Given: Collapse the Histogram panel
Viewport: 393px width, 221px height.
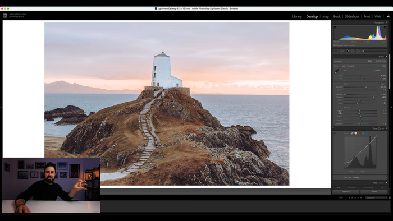Looking at the screenshot, I should 386,22.
